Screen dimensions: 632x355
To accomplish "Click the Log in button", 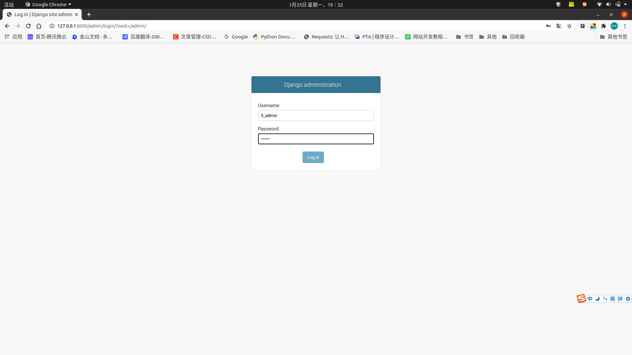I will 313,157.
